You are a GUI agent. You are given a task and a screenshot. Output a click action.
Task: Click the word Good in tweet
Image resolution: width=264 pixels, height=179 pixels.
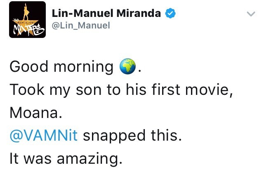[29, 66]
